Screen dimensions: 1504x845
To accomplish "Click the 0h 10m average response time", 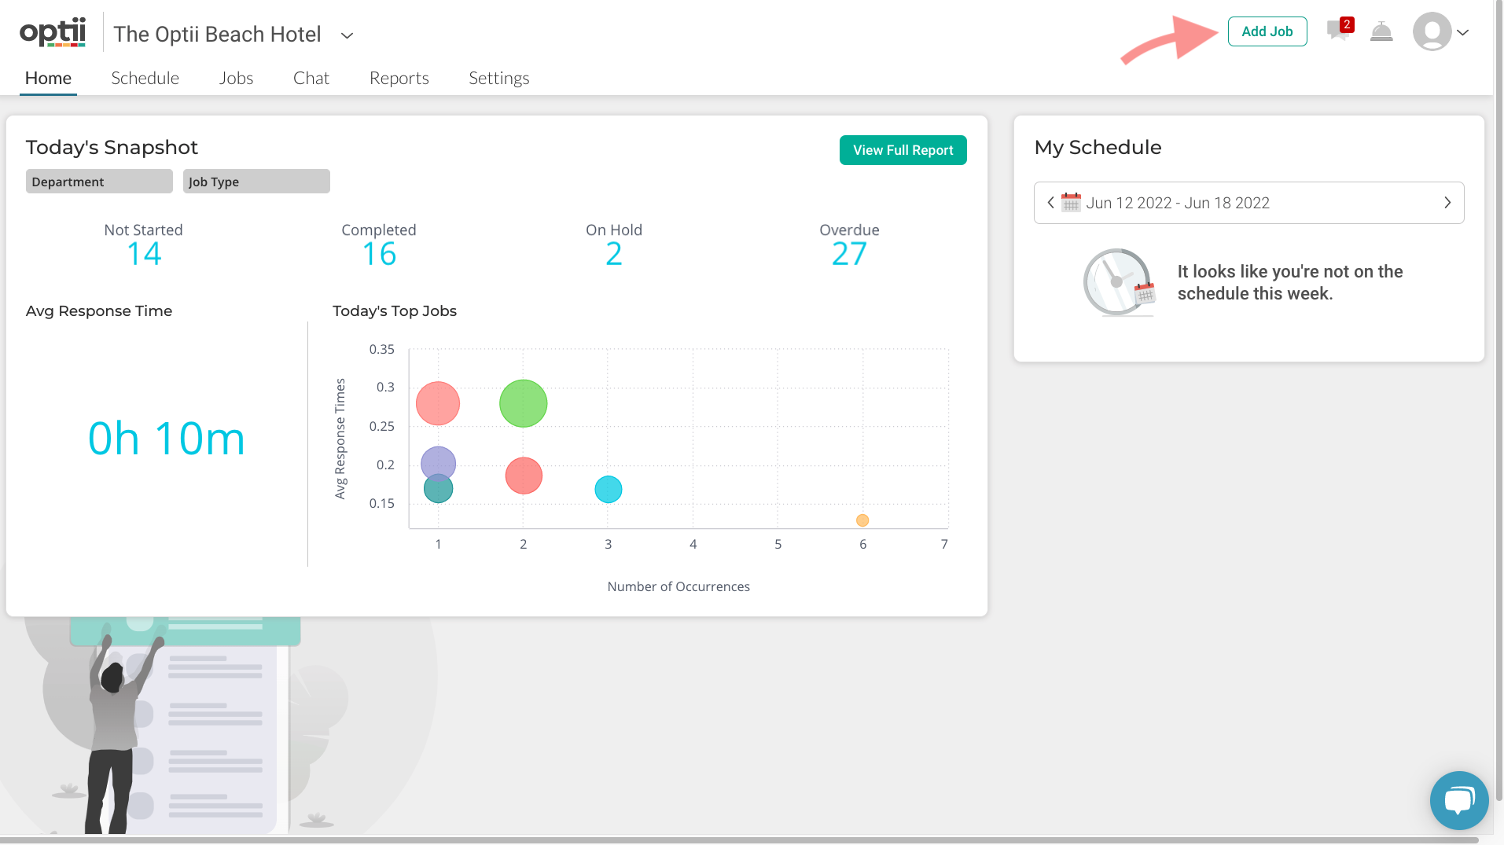I will [x=166, y=439].
